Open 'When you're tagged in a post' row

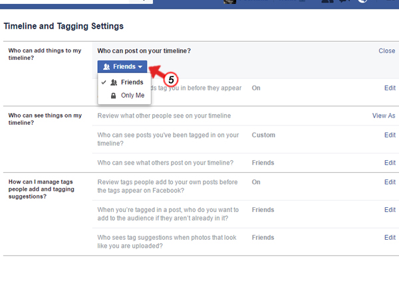[x=168, y=214]
